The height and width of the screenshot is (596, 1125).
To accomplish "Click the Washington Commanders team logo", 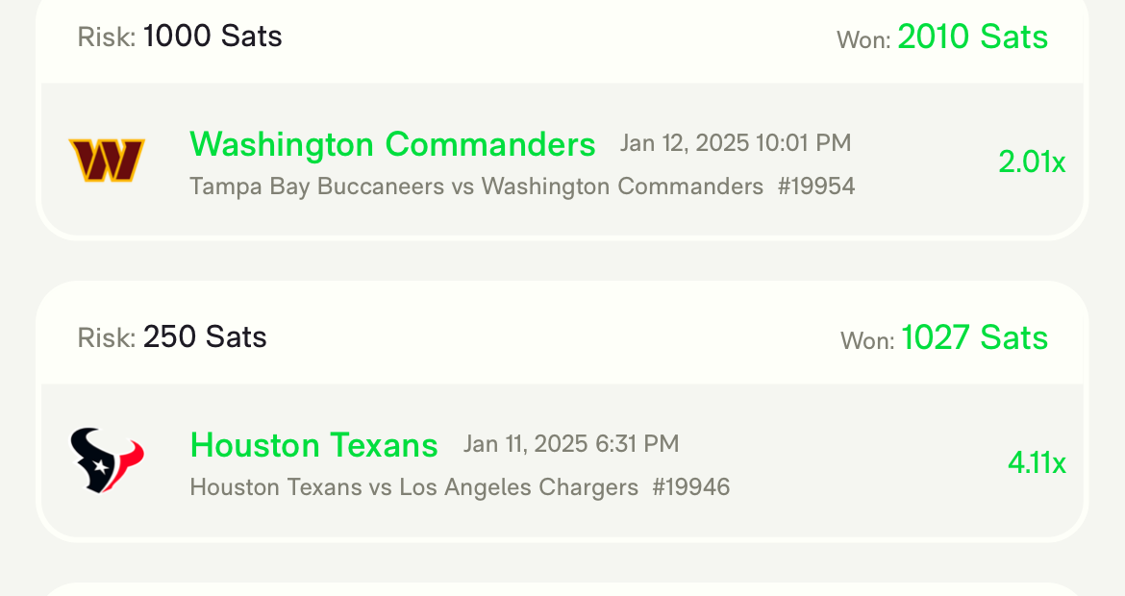I will 107,161.
